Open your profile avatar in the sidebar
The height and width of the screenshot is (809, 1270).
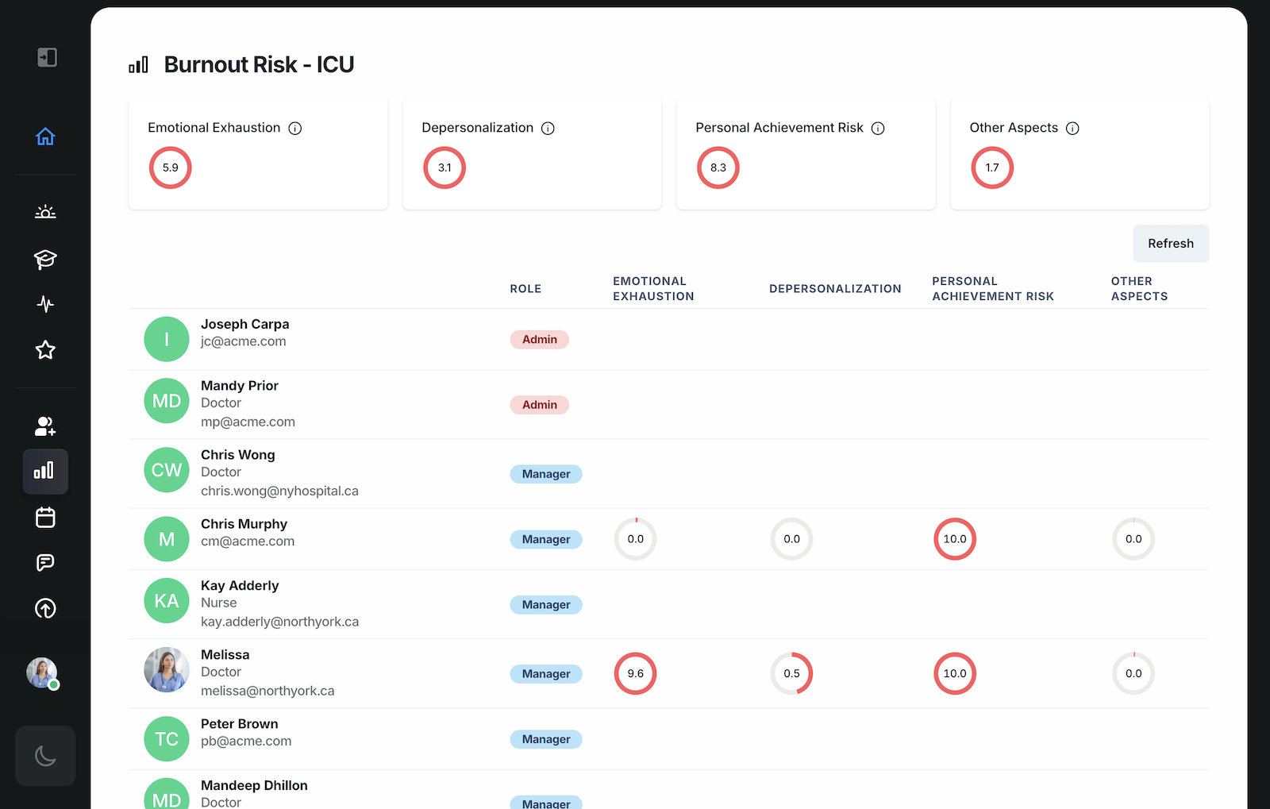click(41, 673)
